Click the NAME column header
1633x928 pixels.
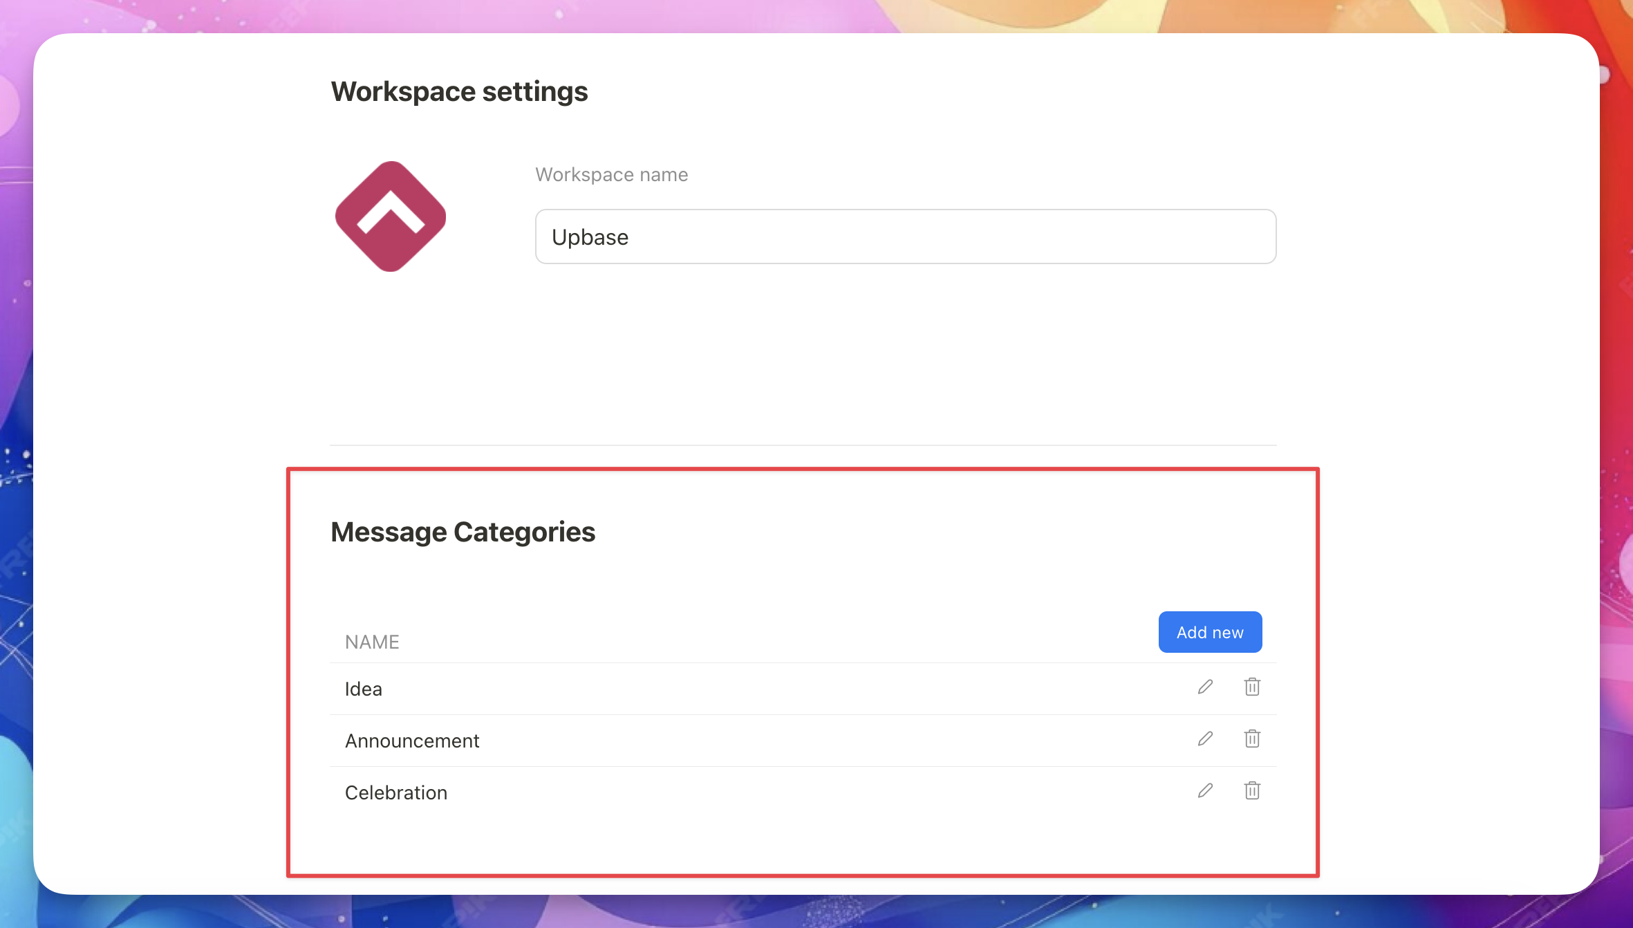coord(372,642)
